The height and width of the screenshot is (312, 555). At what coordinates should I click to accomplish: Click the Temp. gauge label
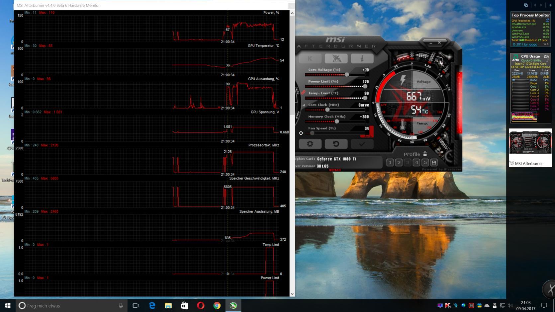[x=422, y=123]
